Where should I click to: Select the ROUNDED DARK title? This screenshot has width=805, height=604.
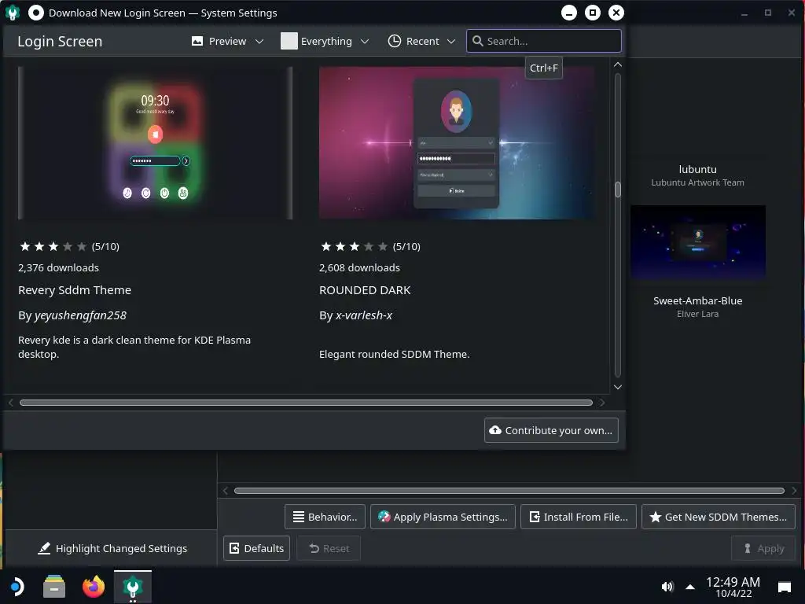tap(365, 290)
